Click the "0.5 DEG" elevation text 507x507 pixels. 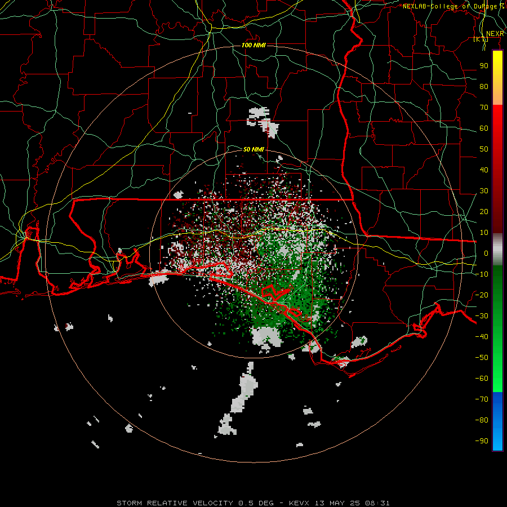[256, 503]
